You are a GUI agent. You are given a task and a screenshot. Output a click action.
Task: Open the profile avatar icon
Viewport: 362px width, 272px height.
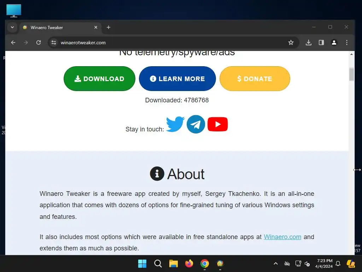(334, 42)
